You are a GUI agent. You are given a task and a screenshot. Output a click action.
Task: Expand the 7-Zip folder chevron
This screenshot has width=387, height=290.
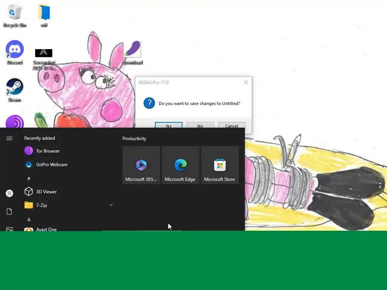click(x=111, y=205)
